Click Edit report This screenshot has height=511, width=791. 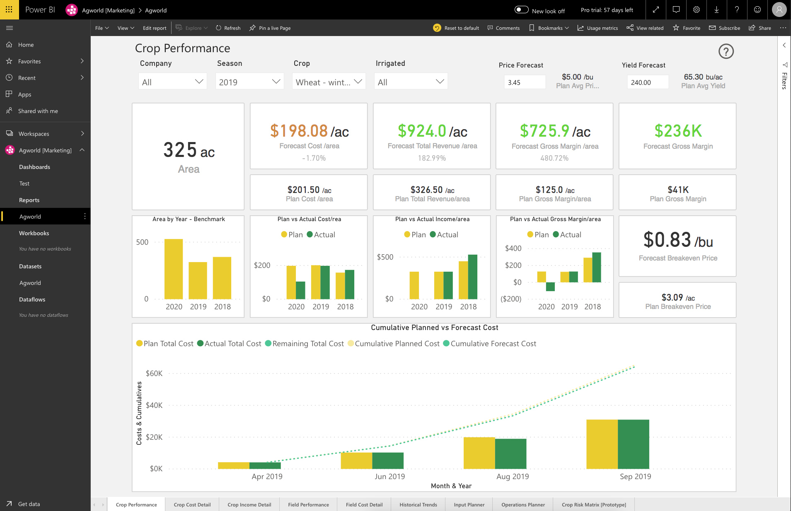(154, 28)
